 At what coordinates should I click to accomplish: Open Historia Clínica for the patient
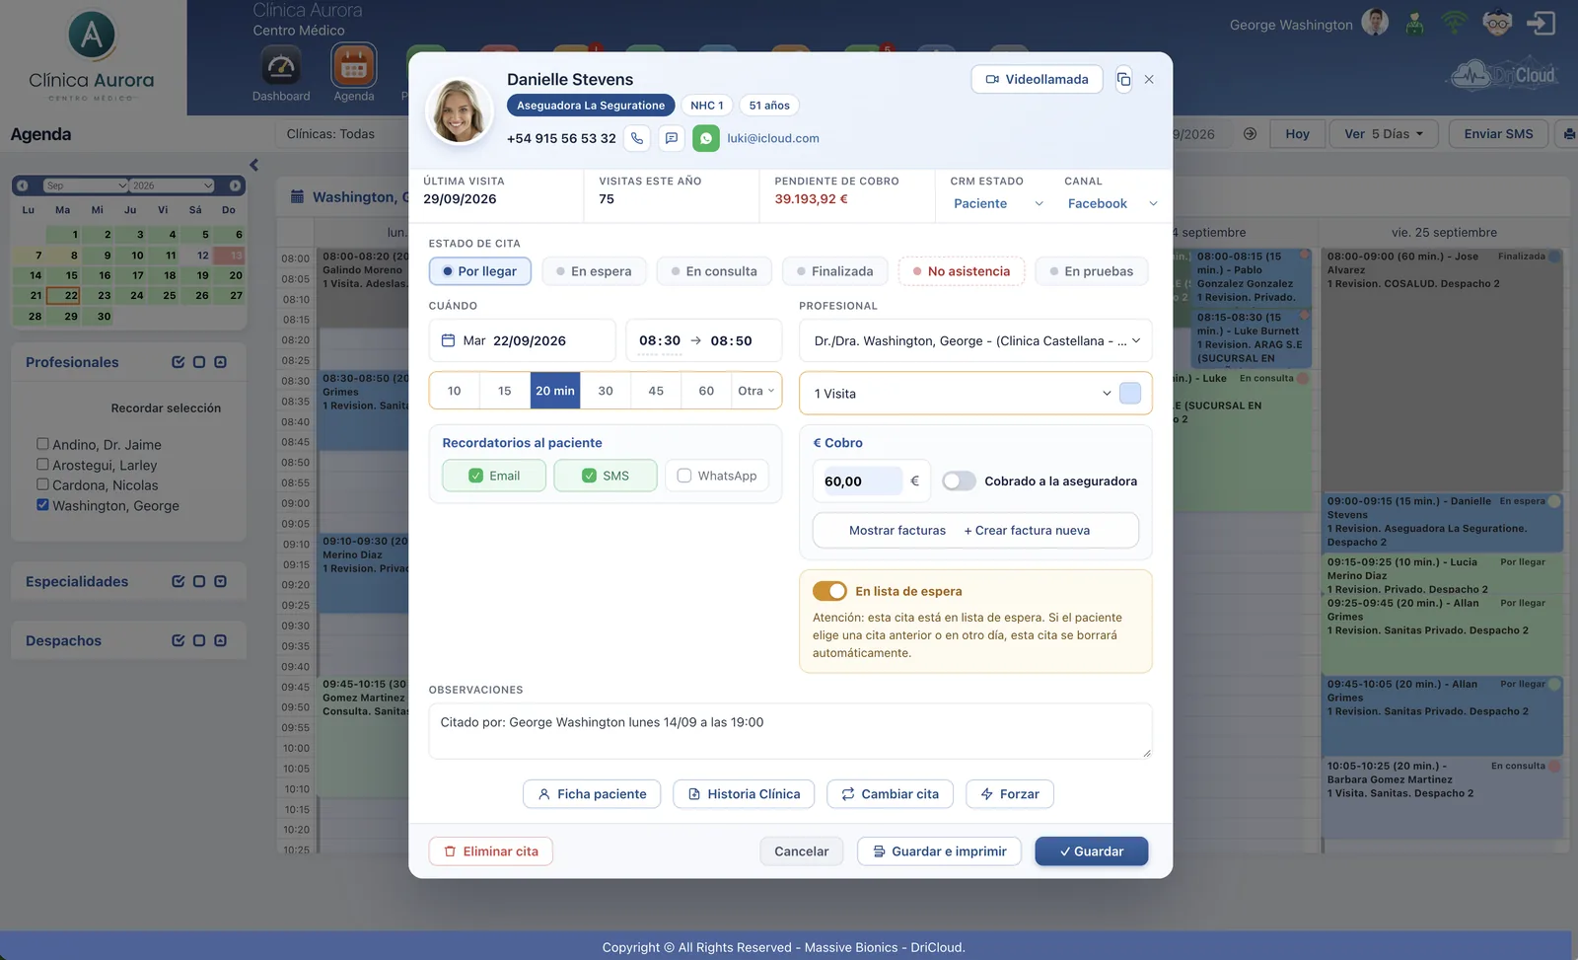tap(744, 794)
